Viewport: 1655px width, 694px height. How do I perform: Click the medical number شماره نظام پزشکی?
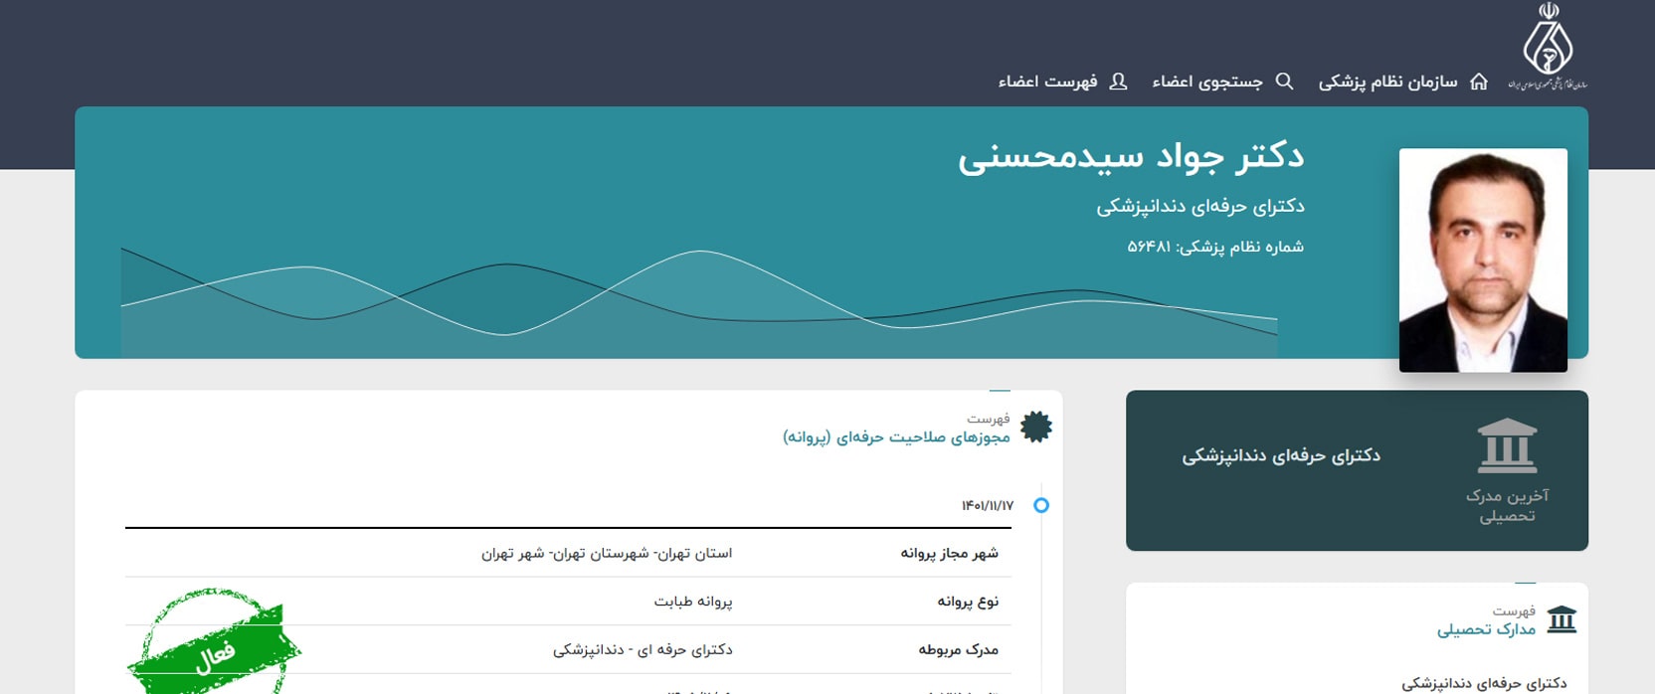pyautogui.click(x=1215, y=247)
